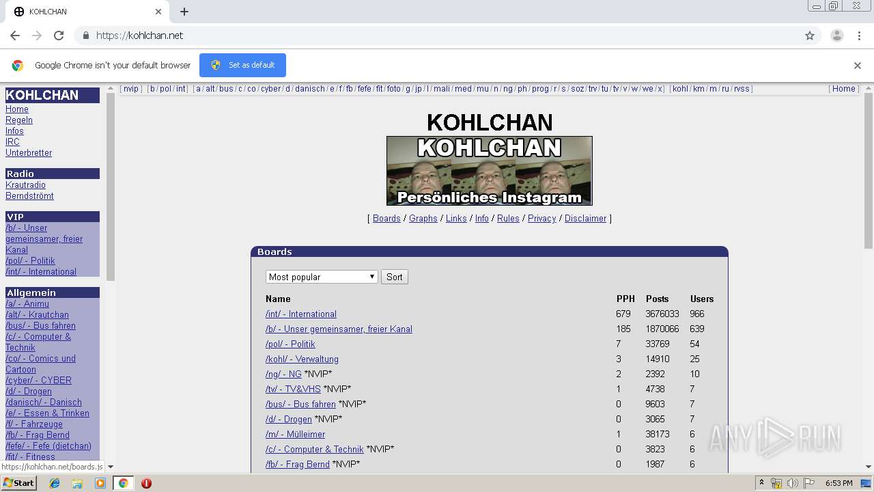Open the Chrome three-dot menu
This screenshot has width=874, height=492.
coord(859,36)
